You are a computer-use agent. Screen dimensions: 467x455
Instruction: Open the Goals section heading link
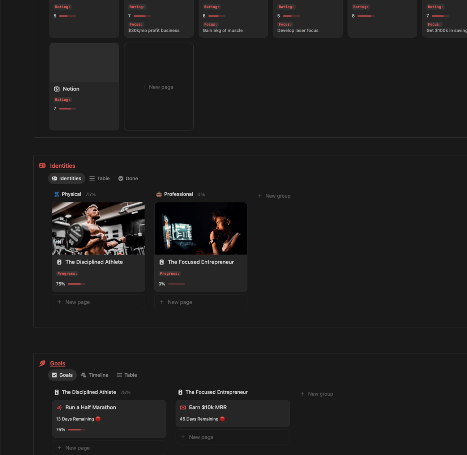click(x=57, y=363)
